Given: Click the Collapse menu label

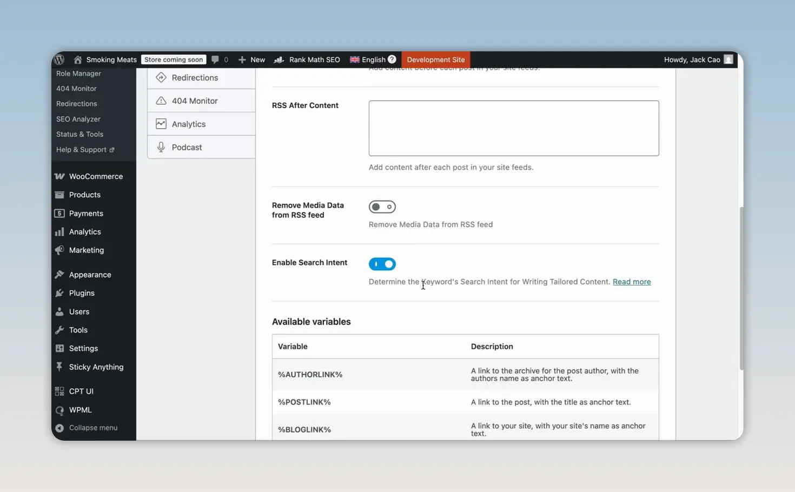Looking at the screenshot, I should pos(93,428).
